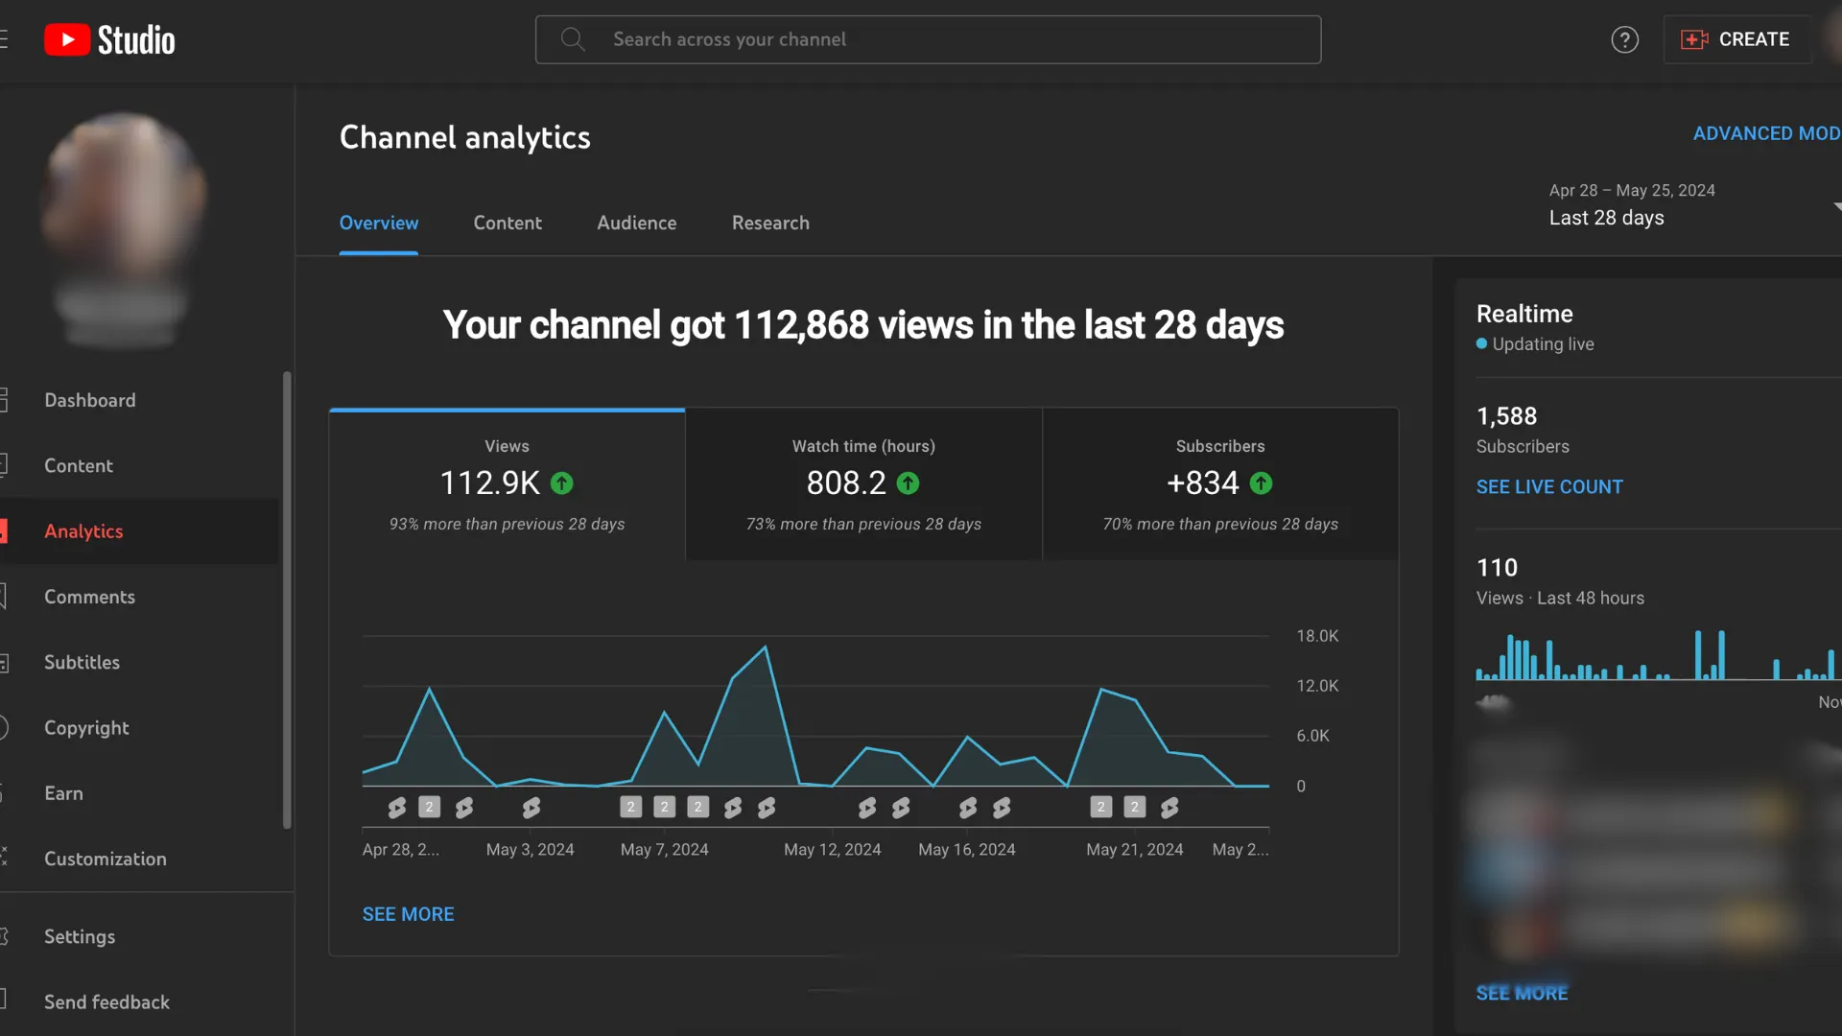Click SEE MORE below the views chart

[408, 914]
